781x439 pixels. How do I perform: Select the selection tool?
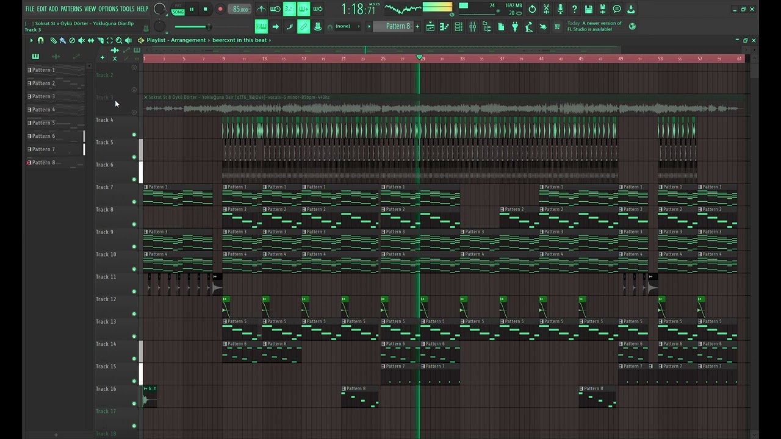point(109,40)
